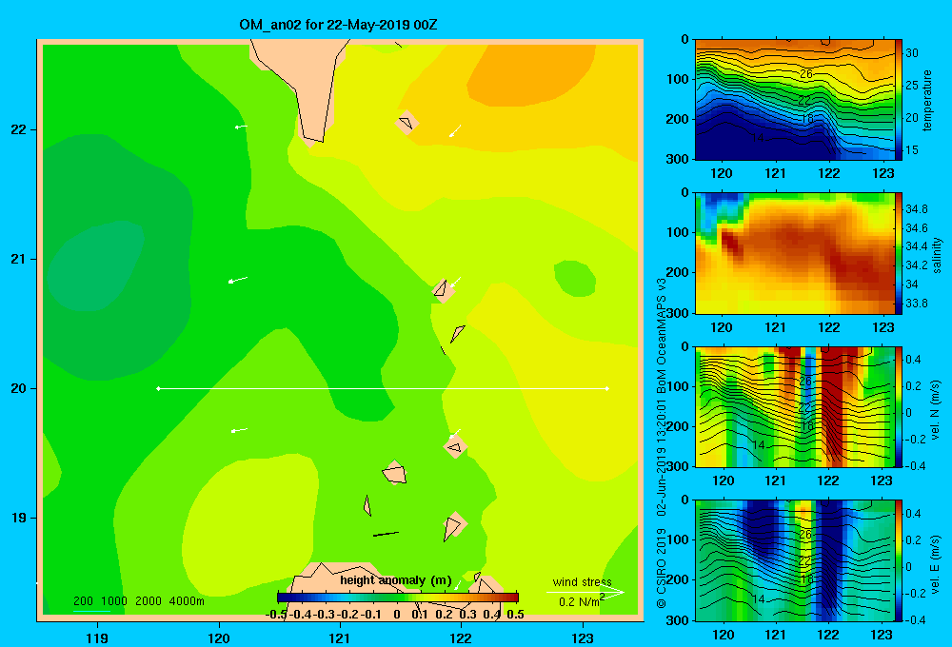This screenshot has height=647, width=952.
Task: Click the "200 1000 2000 4000m" depth legend
Action: 138,601
